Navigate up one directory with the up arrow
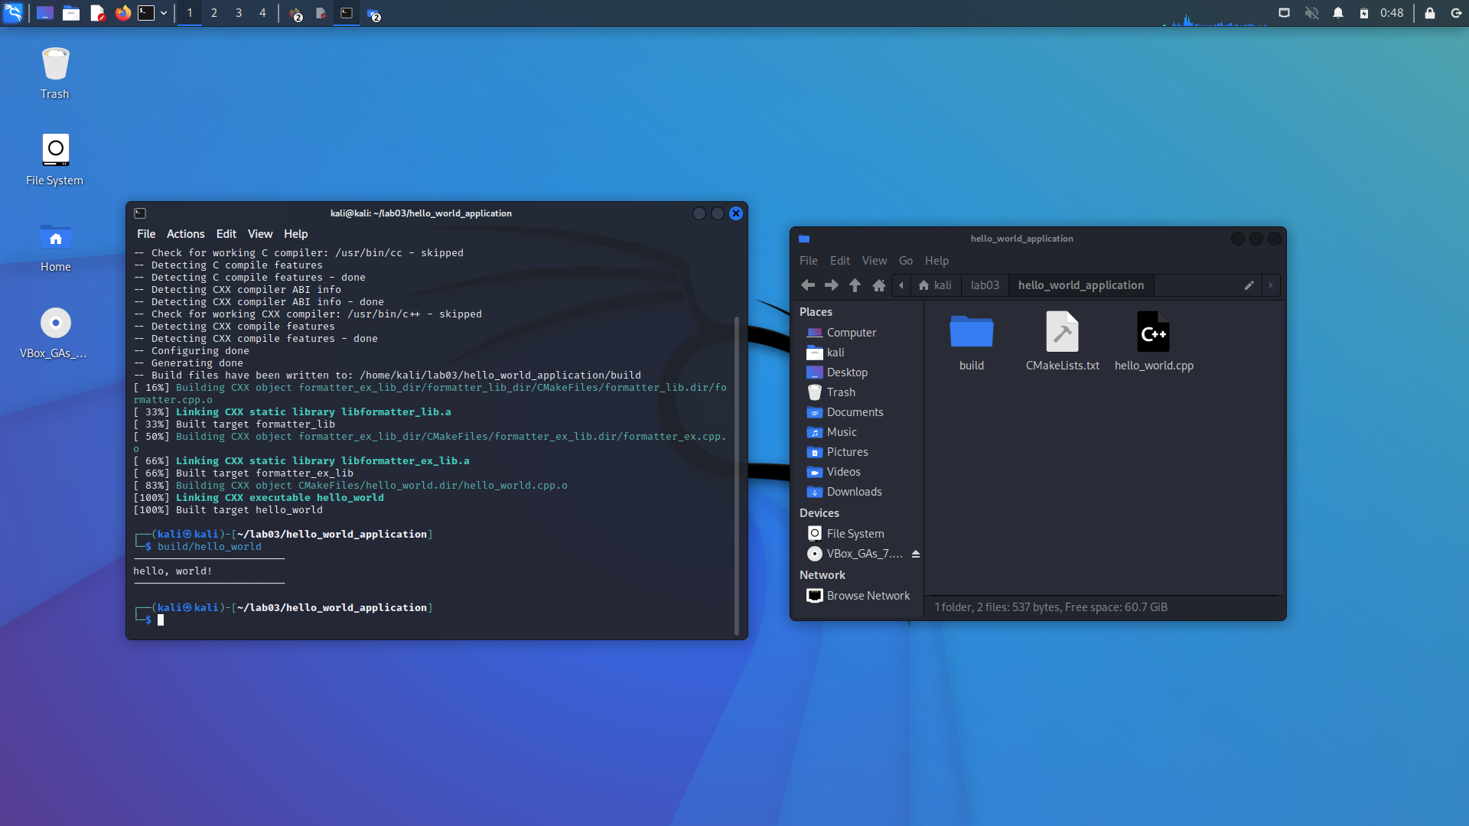The height and width of the screenshot is (826, 1469). tap(855, 285)
